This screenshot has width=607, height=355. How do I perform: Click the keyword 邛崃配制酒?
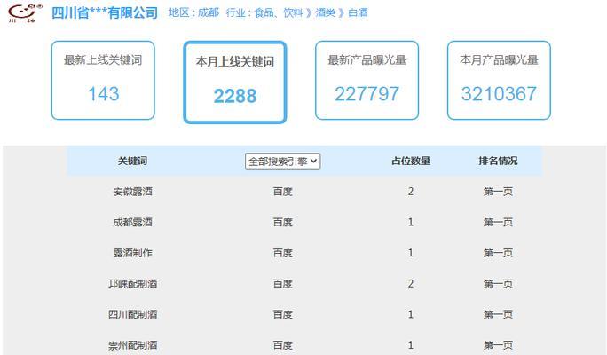pos(132,284)
